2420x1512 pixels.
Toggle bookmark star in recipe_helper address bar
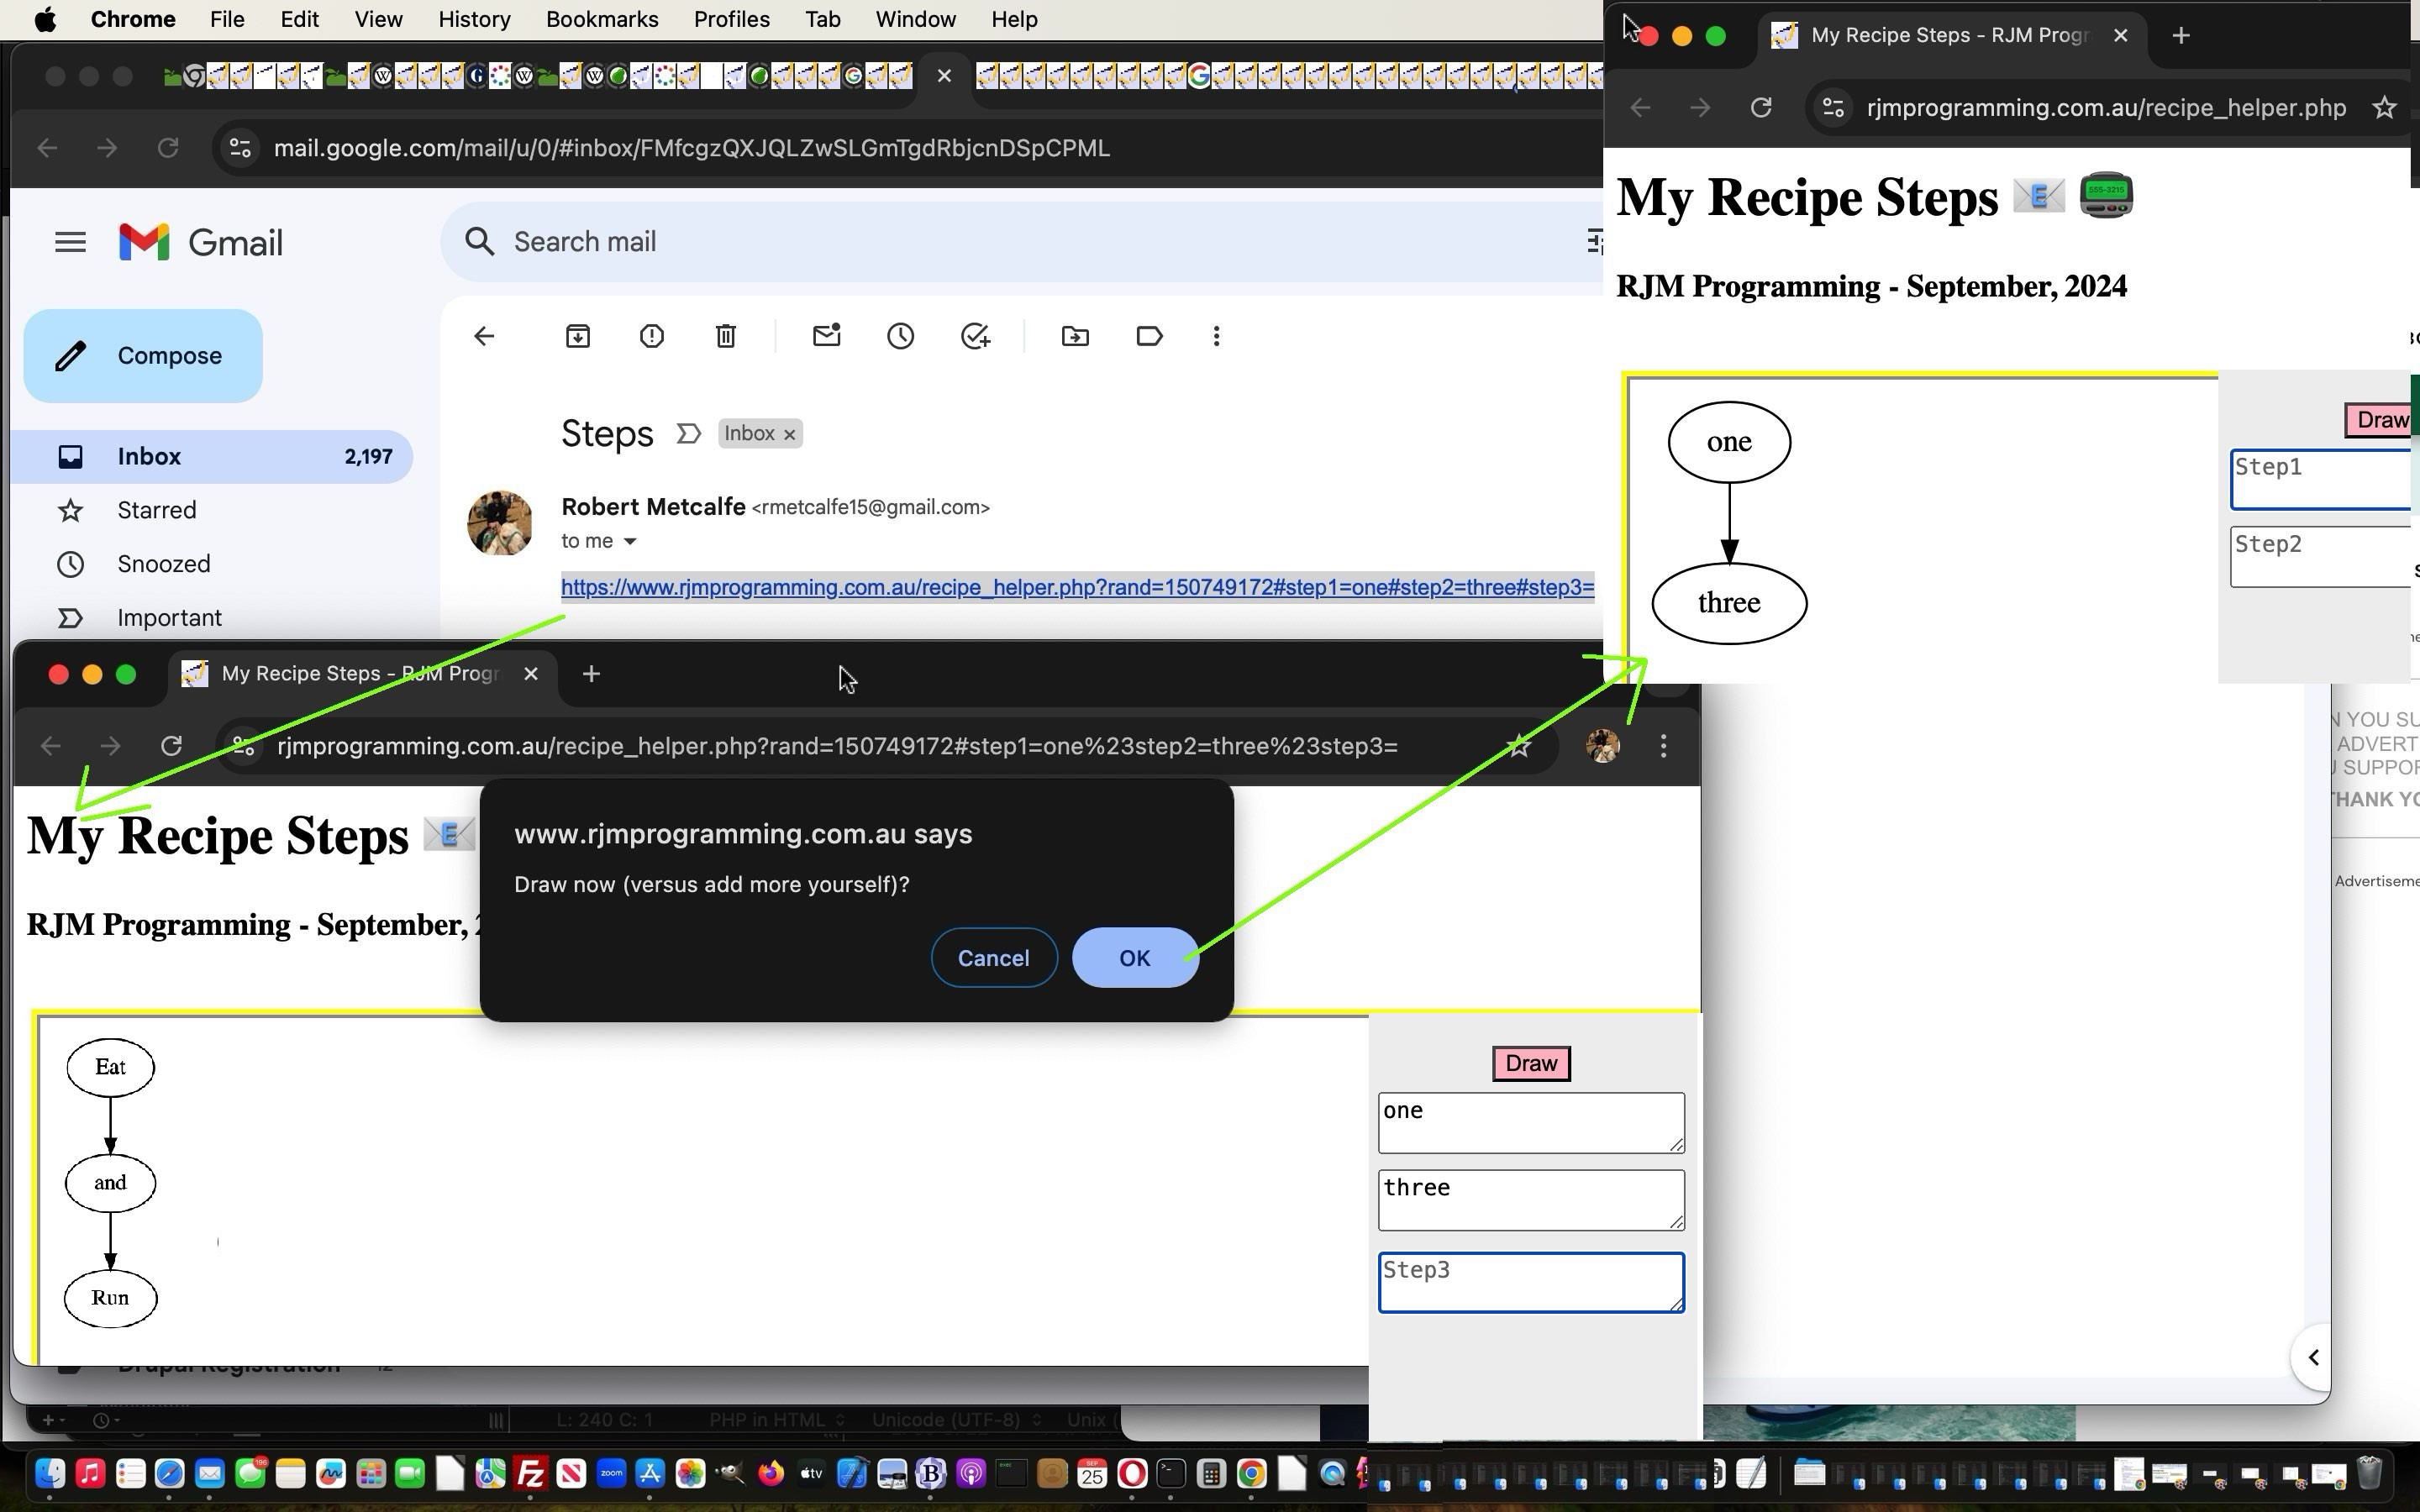click(2384, 108)
